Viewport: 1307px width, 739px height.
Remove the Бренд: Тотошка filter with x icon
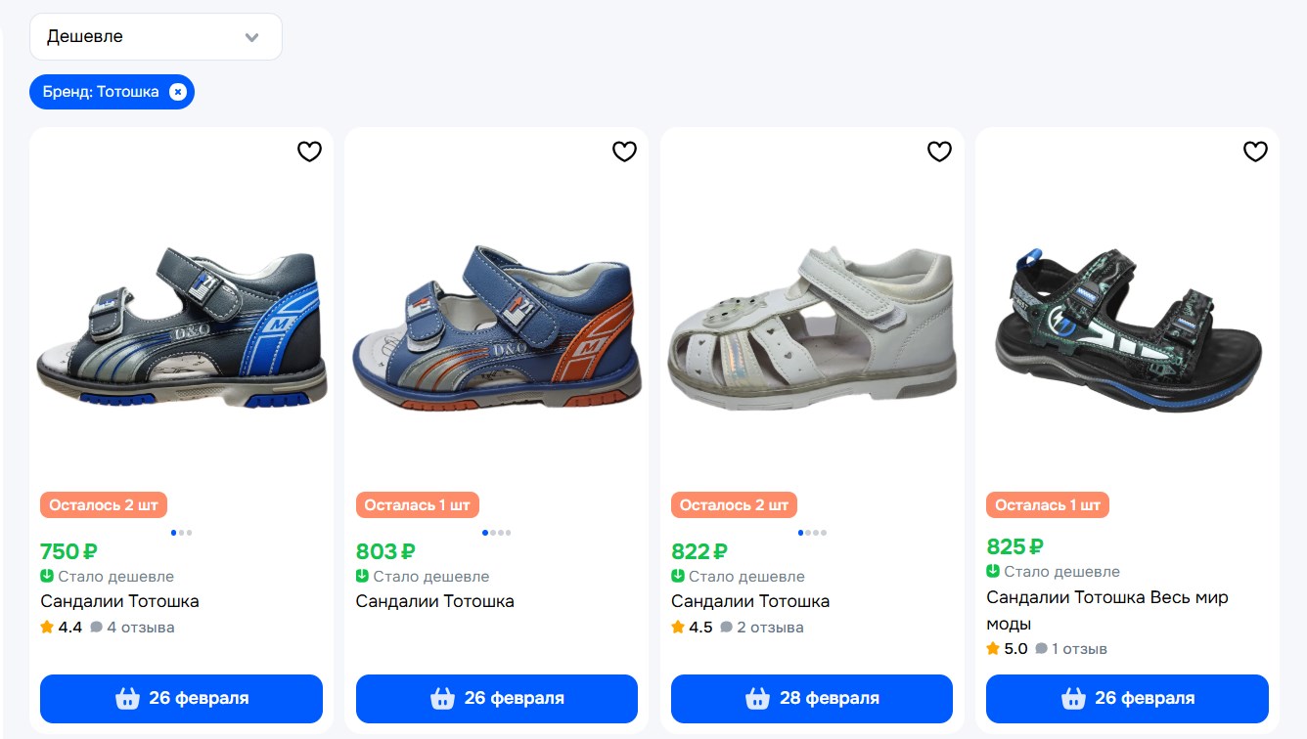177,92
